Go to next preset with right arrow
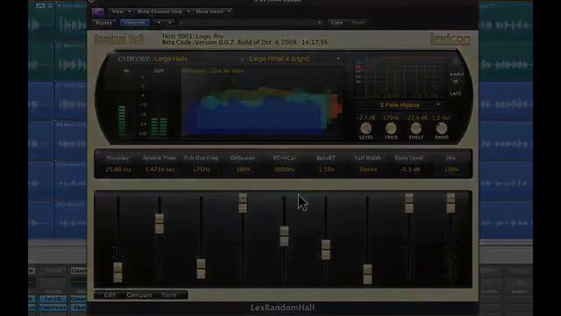Image resolution: width=561 pixels, height=316 pixels. click(170, 23)
